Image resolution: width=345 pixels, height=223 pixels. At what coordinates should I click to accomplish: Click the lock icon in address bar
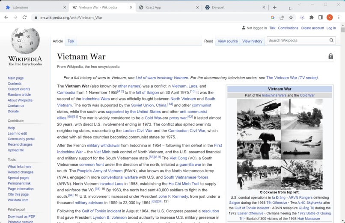coord(36,18)
